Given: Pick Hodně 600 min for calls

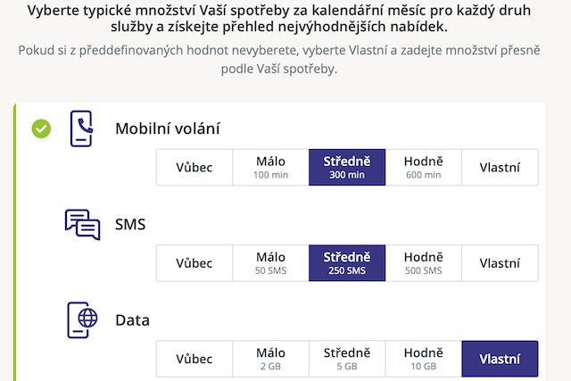Looking at the screenshot, I should [423, 167].
